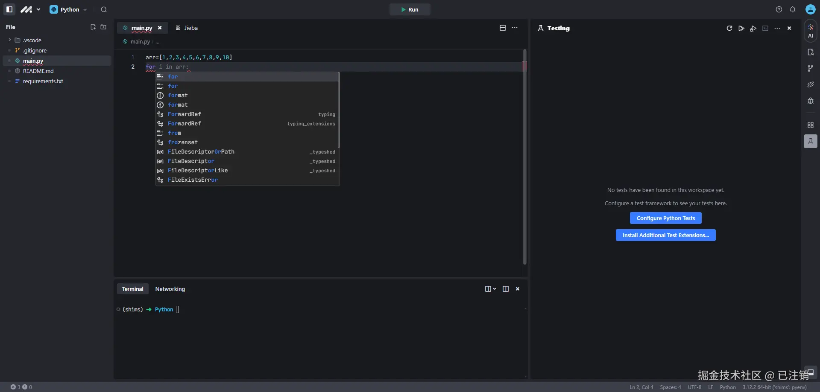This screenshot has width=820, height=392.
Task: Switch to the Networking tab
Action: click(x=170, y=289)
